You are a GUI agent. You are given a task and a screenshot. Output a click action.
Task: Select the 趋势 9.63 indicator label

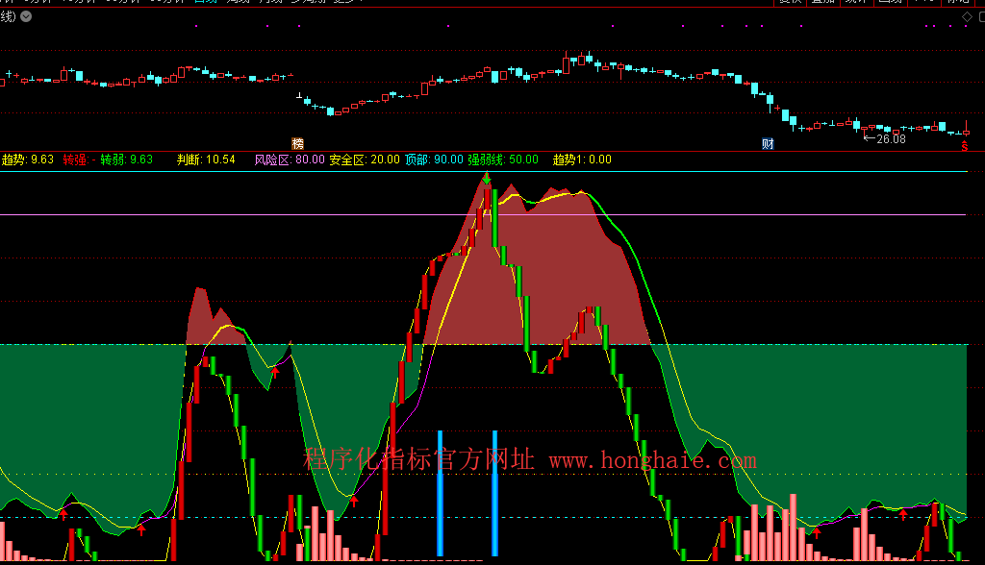tap(28, 160)
